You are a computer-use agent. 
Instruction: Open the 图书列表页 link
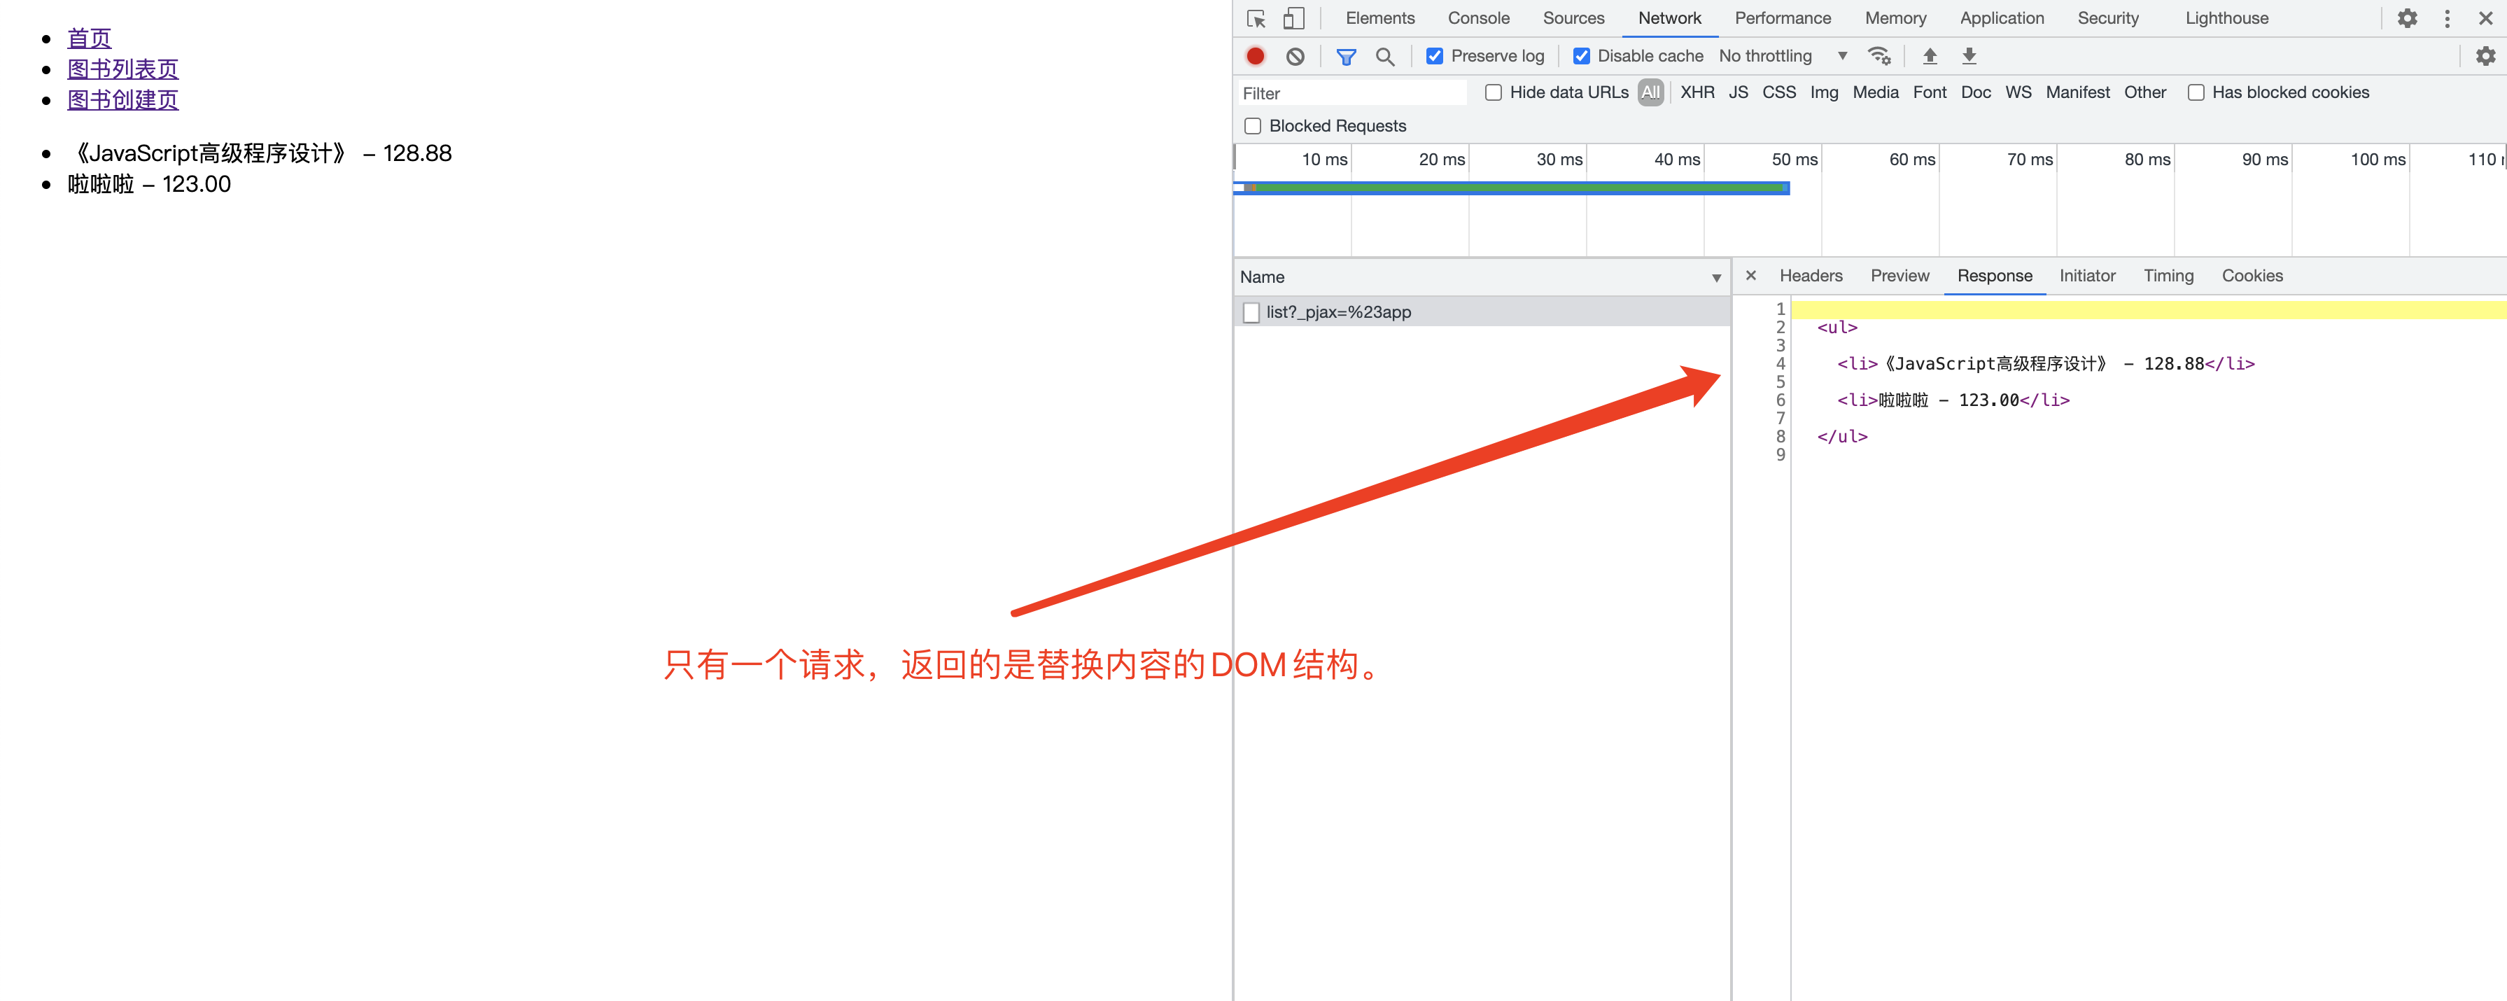point(122,69)
